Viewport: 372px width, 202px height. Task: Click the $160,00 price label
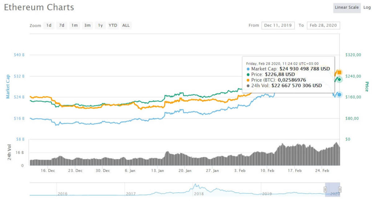(x=353, y=97)
